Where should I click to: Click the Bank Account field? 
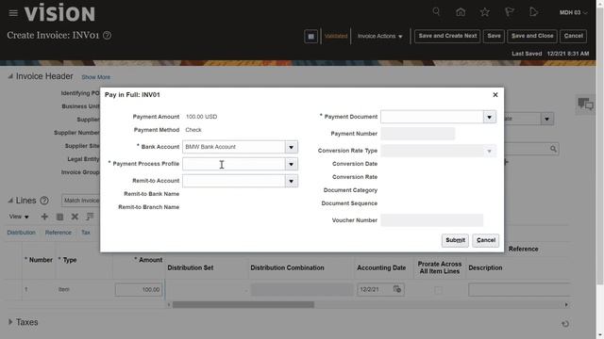pyautogui.click(x=234, y=147)
